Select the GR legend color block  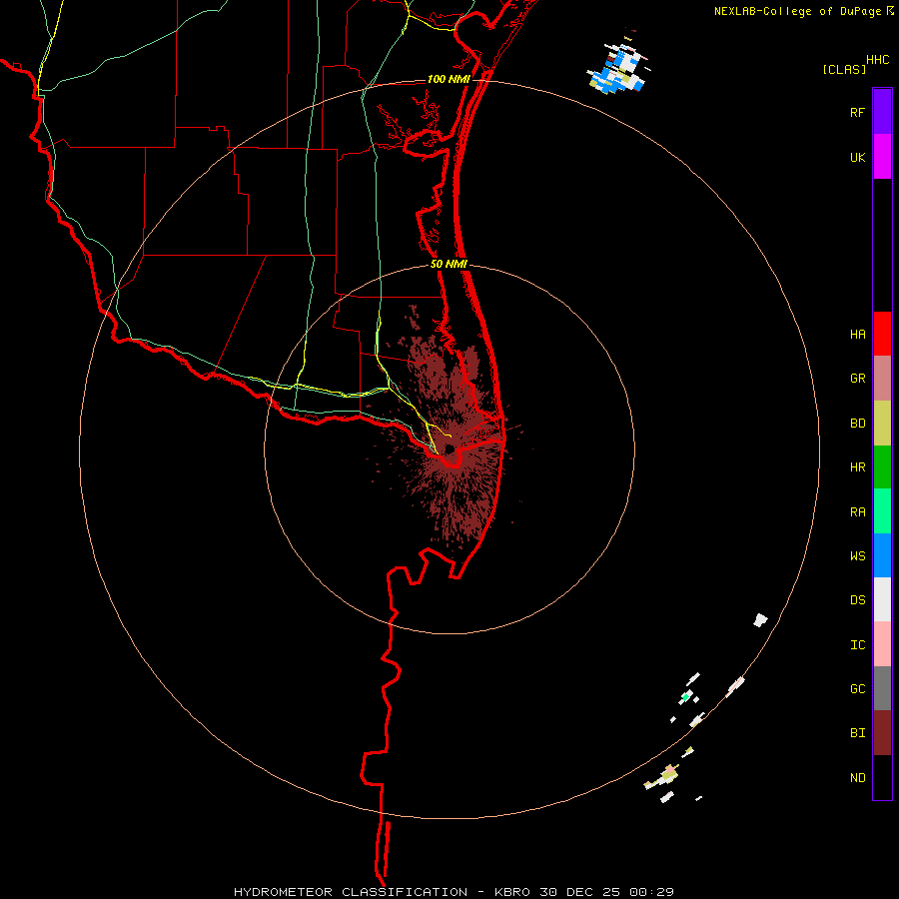tap(882, 379)
